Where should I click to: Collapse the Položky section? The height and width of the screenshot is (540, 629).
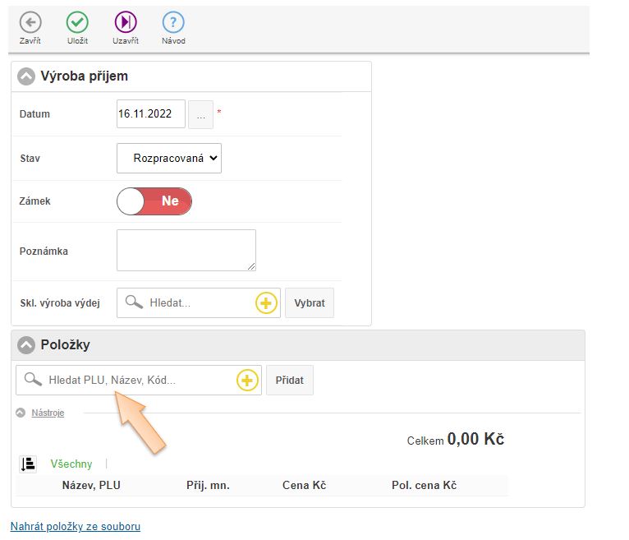pos(27,345)
